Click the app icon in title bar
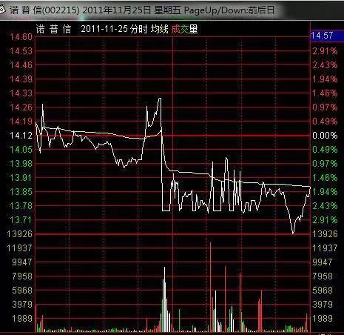Image resolution: width=344 pixels, height=335 pixels. pos(2,10)
